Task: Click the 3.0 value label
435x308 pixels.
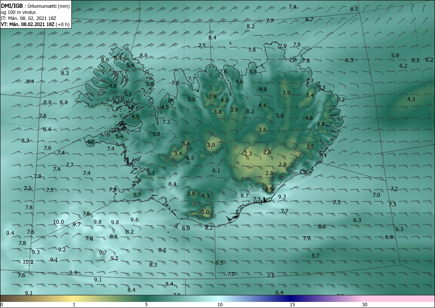Action: click(205, 212)
